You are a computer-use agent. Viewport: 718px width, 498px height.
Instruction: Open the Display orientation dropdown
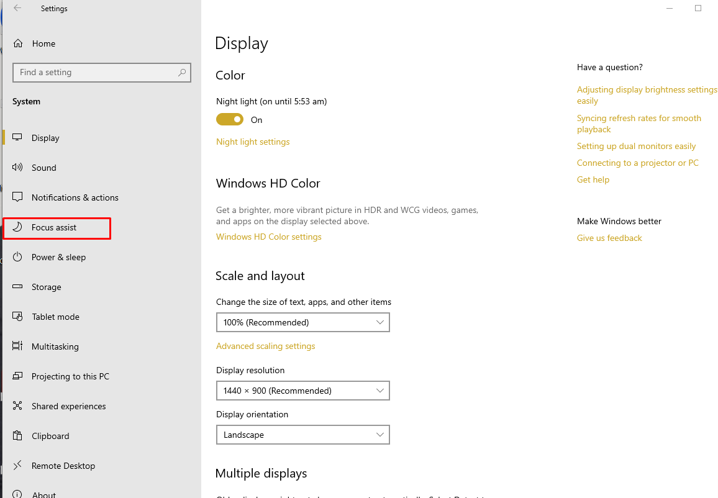(302, 435)
